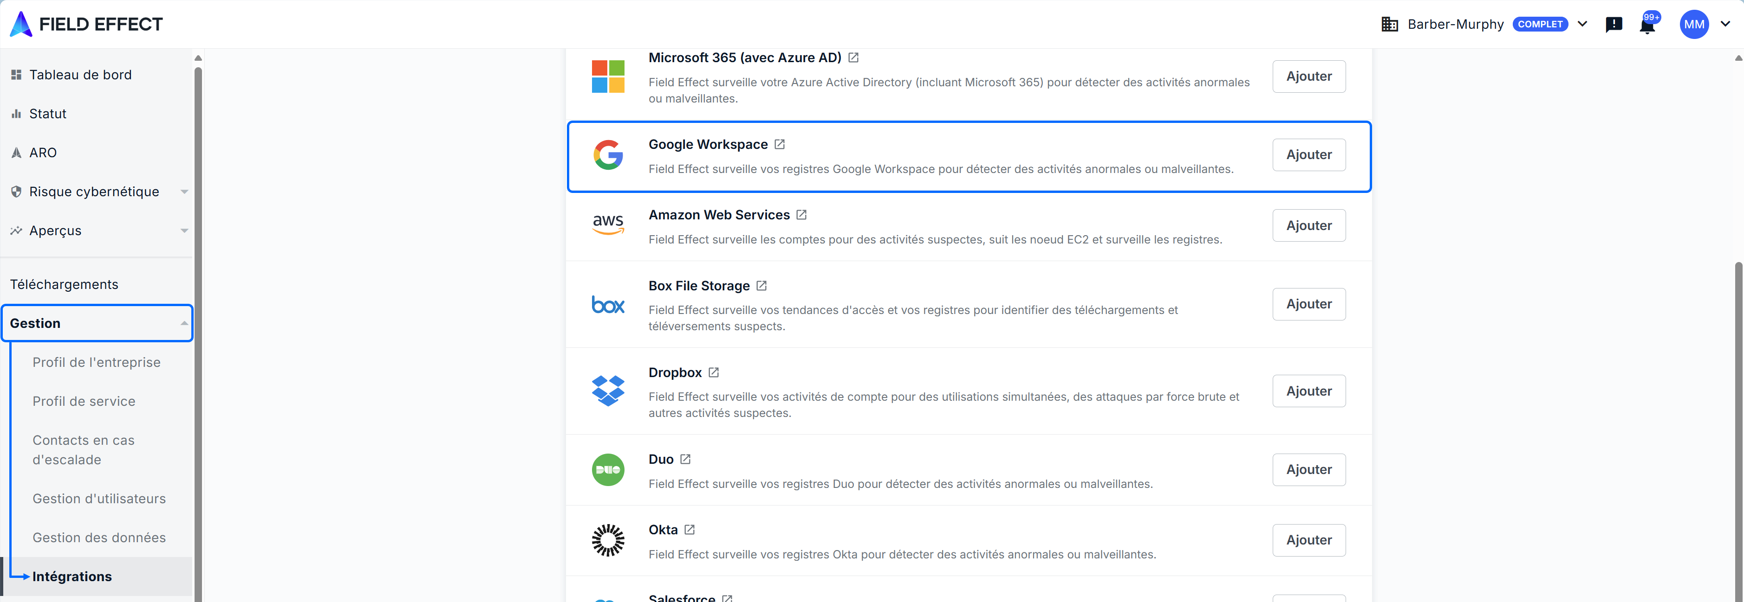Open Okta external link icon
Viewport: 1744px width, 602px height.
[689, 530]
